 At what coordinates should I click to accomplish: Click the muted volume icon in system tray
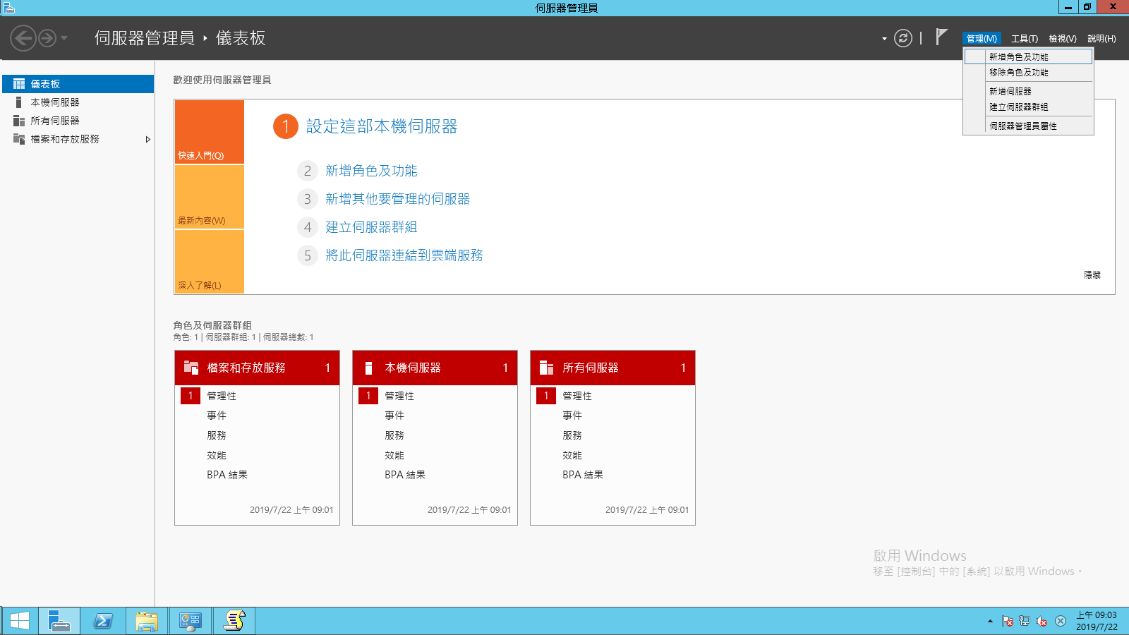pyautogui.click(x=1041, y=621)
